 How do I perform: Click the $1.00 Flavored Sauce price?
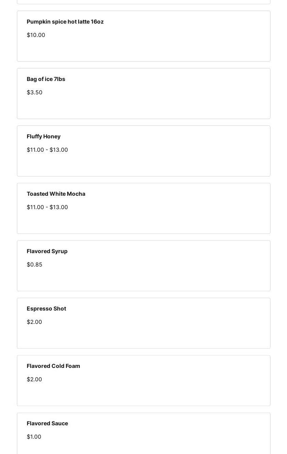(34, 437)
